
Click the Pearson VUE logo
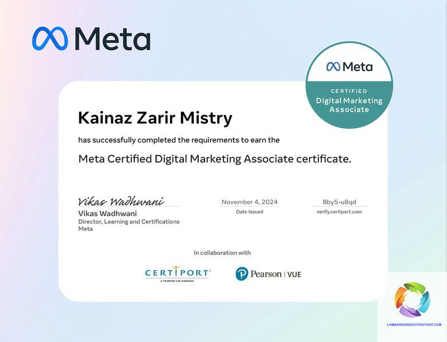[268, 274]
